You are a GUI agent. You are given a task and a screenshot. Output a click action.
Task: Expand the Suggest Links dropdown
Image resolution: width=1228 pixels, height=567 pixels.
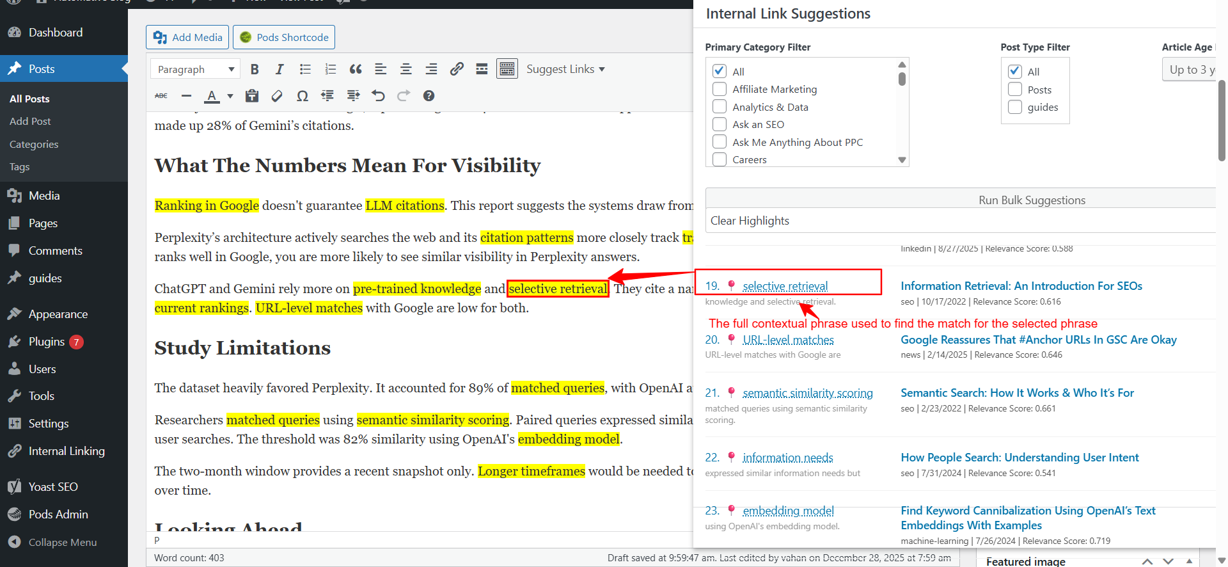565,69
